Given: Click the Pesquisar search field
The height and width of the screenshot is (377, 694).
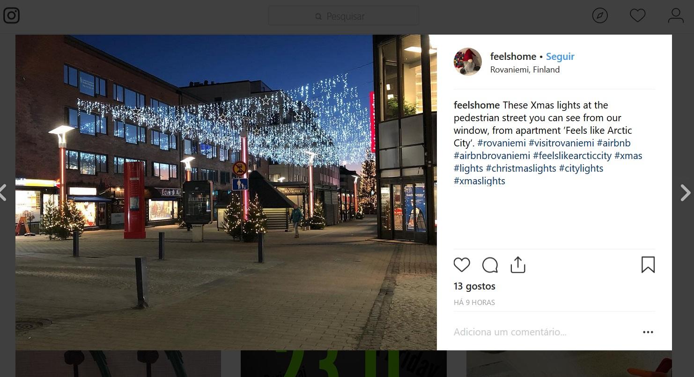Looking at the screenshot, I should coord(344,16).
